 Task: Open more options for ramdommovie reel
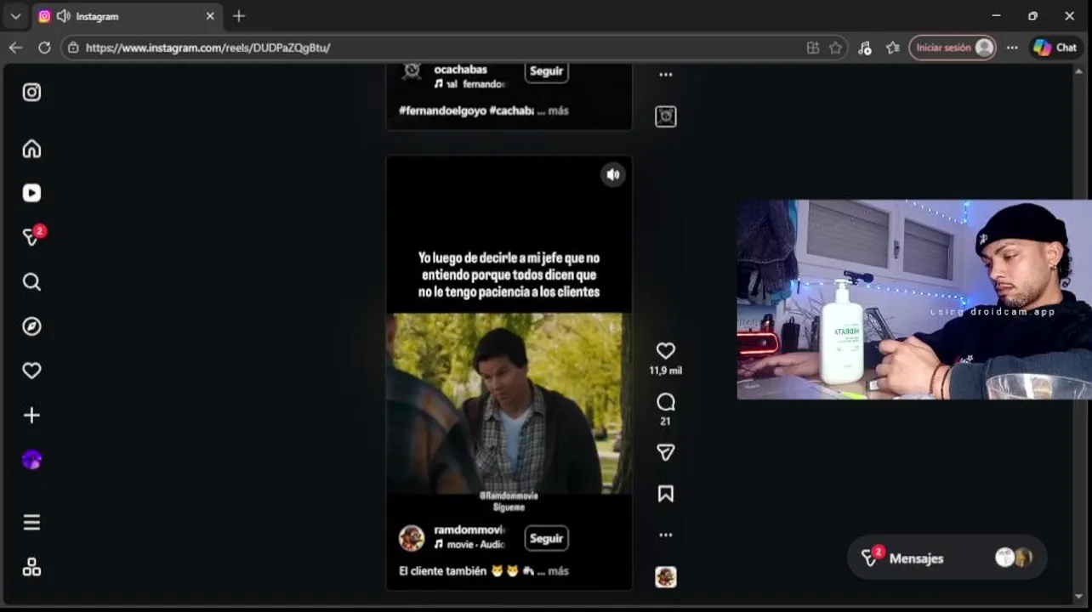666,535
